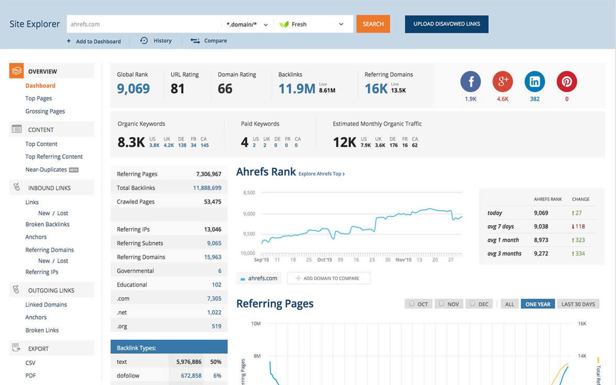Check the DEC checkbox filter
Screen dimensions: 616x385
click(x=472, y=303)
